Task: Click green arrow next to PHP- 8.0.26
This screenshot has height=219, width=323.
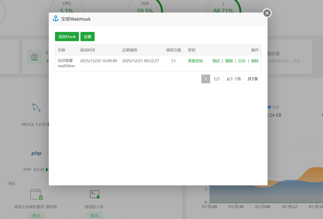Action: pyautogui.click(x=47, y=170)
